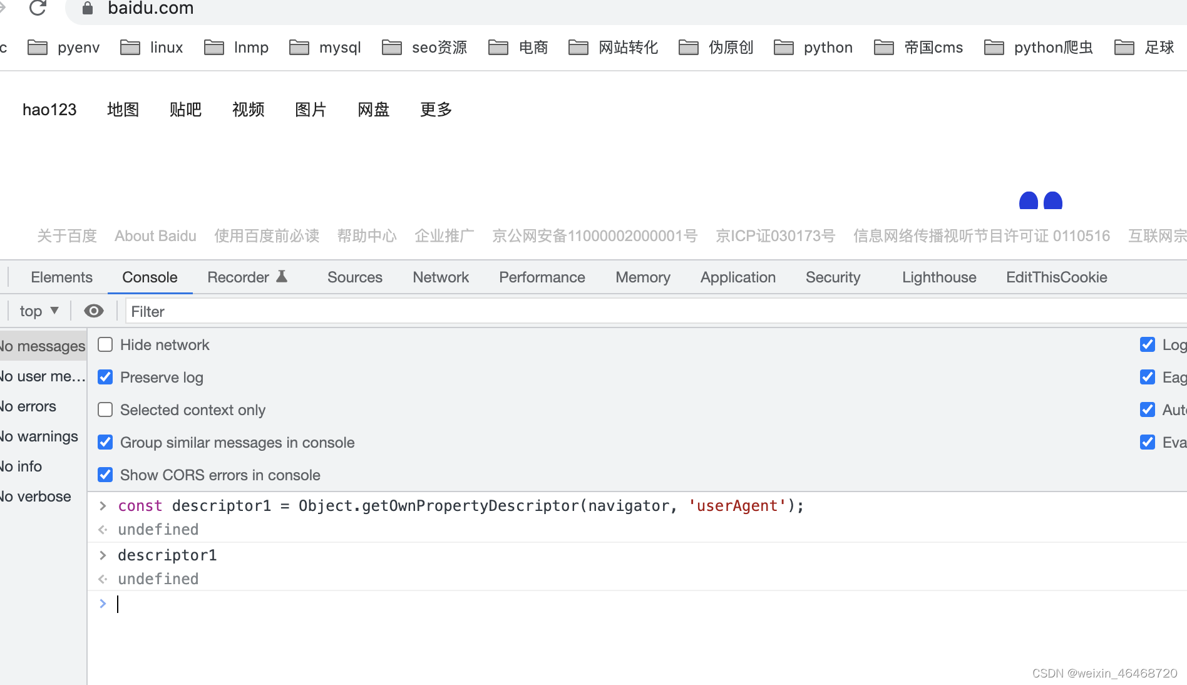Open the 图片 link
The image size is (1187, 685).
coord(311,110)
